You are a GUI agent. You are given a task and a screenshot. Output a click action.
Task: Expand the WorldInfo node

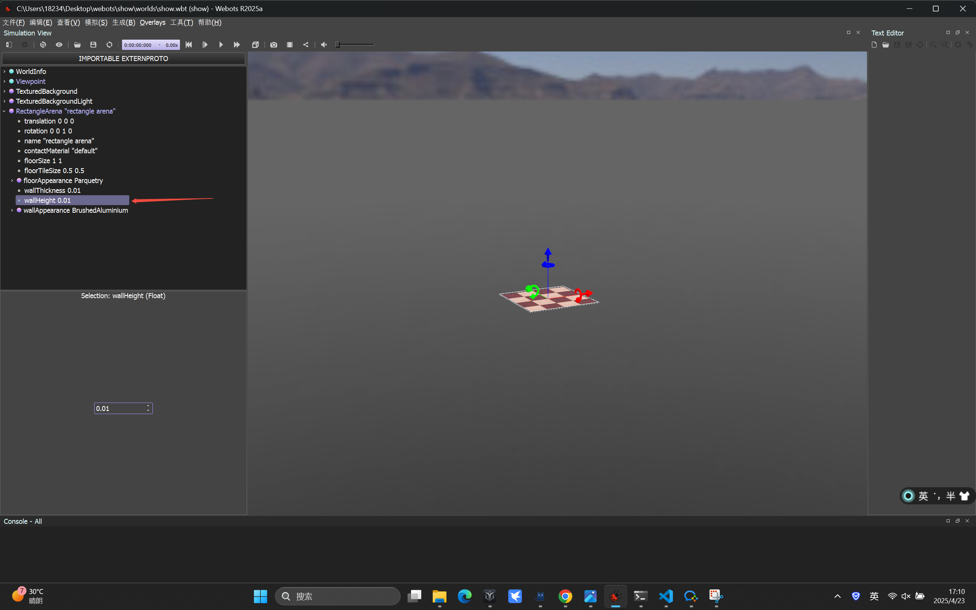tap(5, 71)
